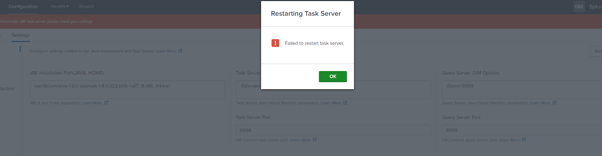The image size is (602, 156).
Task: Click the OK button in the dialog
Action: [332, 77]
